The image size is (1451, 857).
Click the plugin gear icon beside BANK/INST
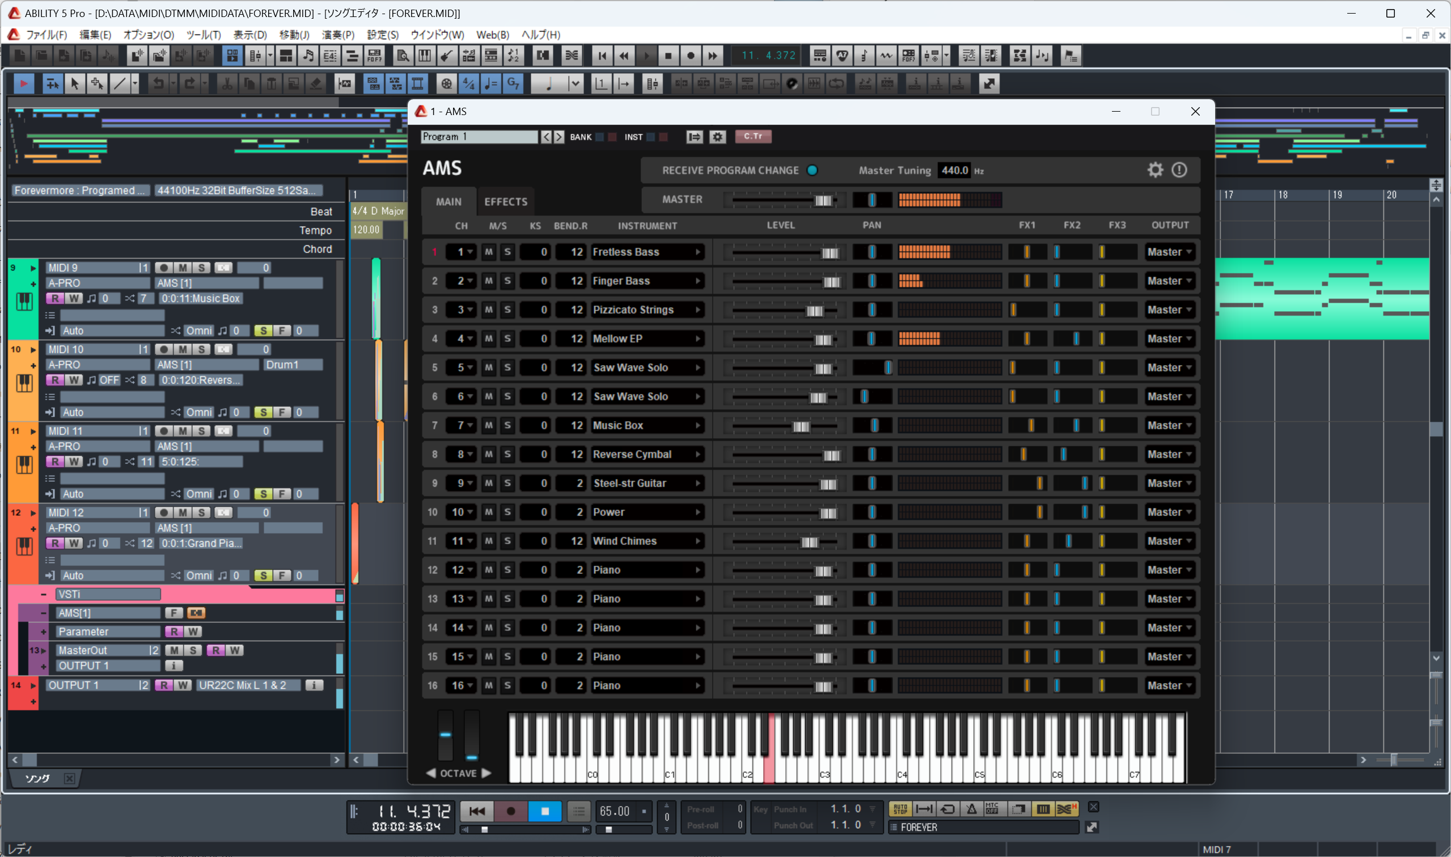(x=718, y=137)
